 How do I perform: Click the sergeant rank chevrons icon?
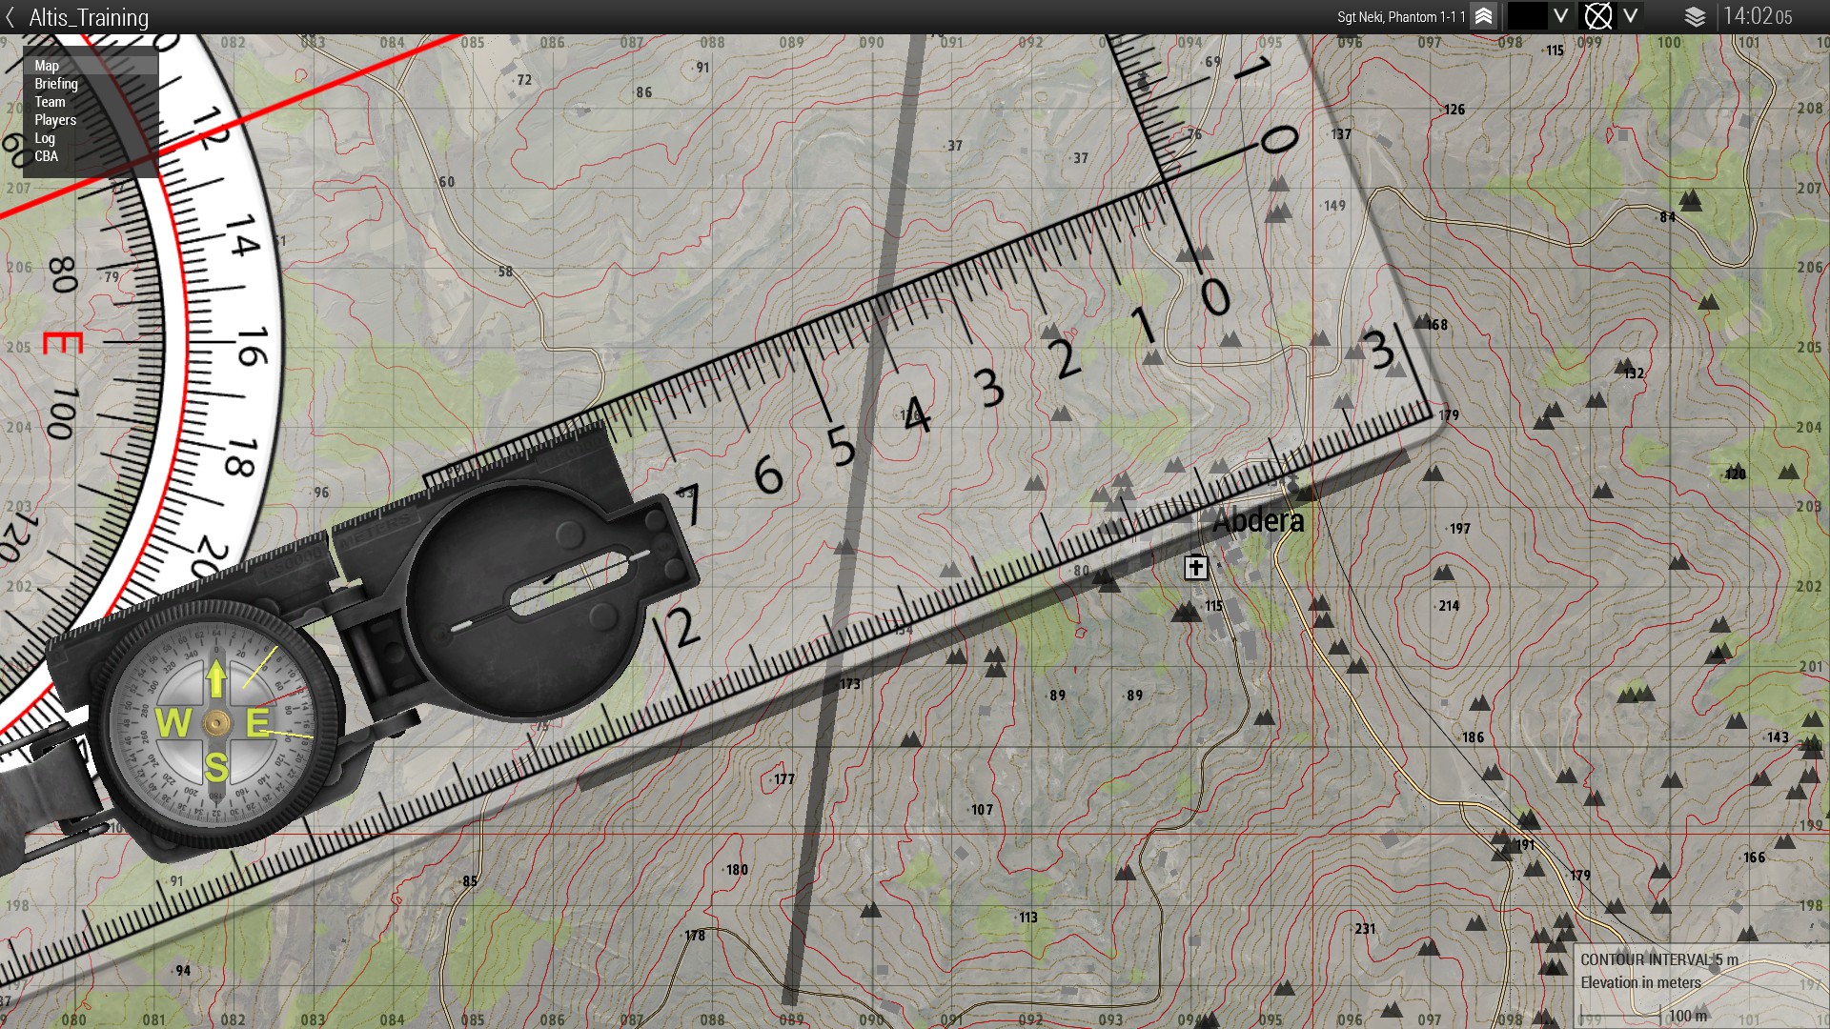[x=1484, y=16]
